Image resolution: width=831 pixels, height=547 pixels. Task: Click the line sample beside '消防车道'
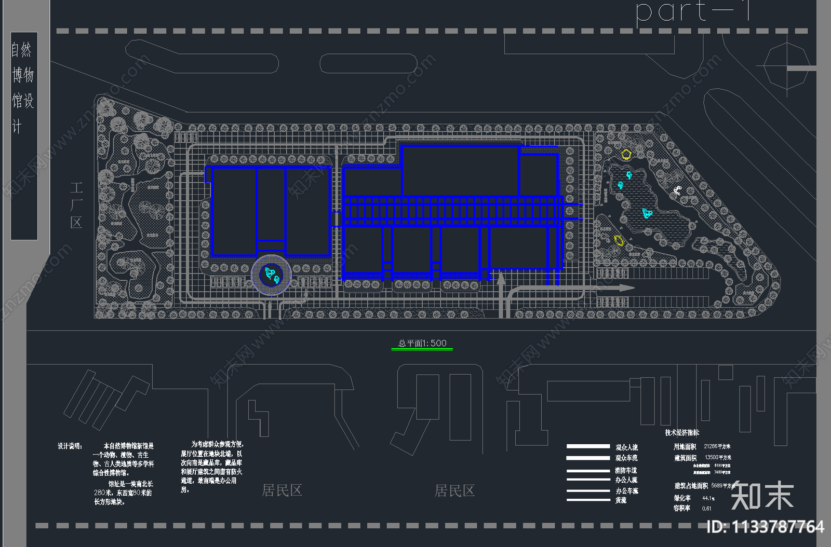pos(588,471)
